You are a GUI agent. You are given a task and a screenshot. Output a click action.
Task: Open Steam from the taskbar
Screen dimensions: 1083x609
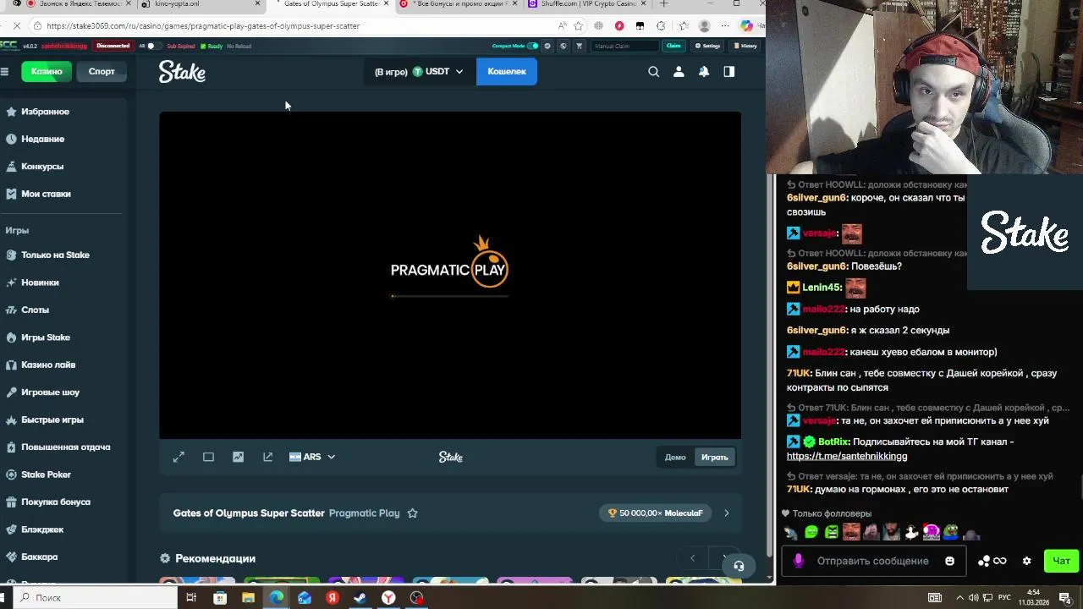click(x=360, y=598)
